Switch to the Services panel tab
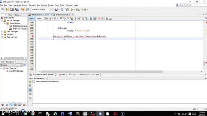 [x=18, y=15]
